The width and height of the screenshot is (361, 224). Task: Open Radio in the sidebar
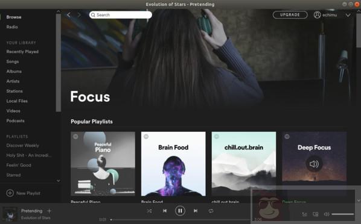pyautogui.click(x=12, y=27)
